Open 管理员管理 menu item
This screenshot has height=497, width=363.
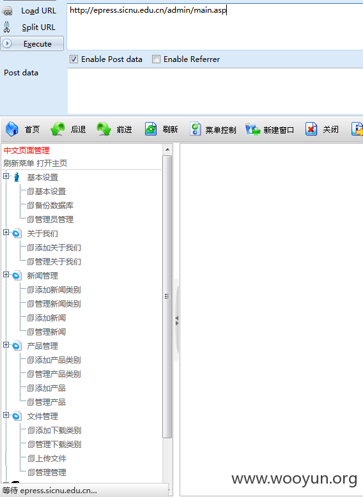tap(54, 220)
